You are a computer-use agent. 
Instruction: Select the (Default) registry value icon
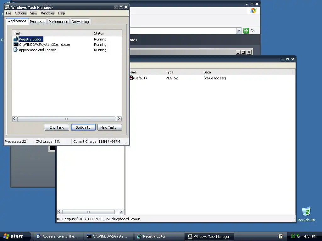131,78
